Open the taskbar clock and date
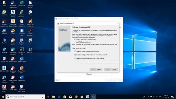The width and height of the screenshot is (176, 99). pos(166,97)
